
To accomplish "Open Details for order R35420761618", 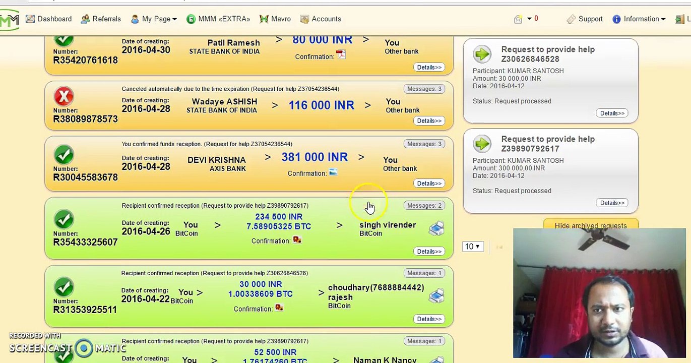I will (429, 67).
